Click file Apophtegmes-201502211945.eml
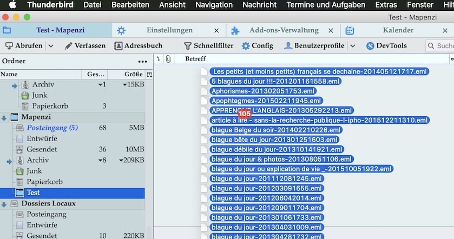Viewport: 454px width, 239px height. pos(266,101)
